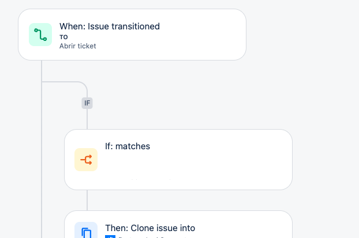359x238 pixels.
Task: Select the 'Then: Clone issue into' heading
Action: [x=150, y=228]
